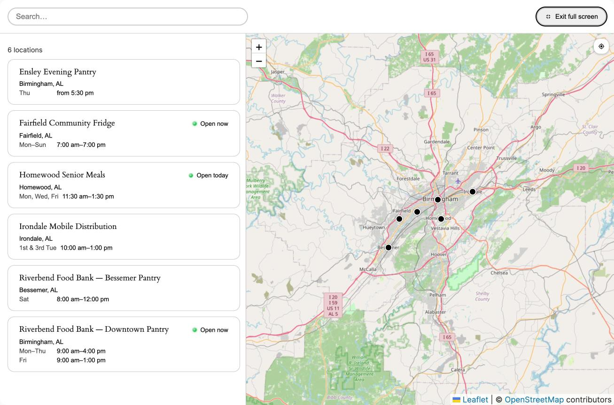614x405 pixels.
Task: Click the Open now status on Downtown Pantry
Action: pos(210,330)
